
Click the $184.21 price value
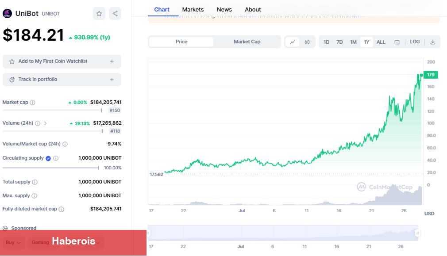coord(33,35)
